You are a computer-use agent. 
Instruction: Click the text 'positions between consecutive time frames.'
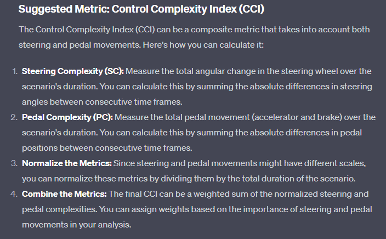point(107,148)
